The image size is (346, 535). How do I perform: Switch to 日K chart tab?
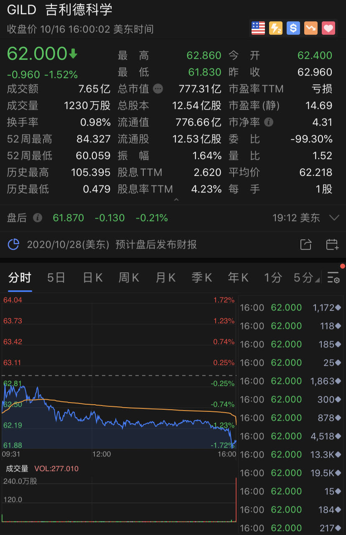coord(93,277)
